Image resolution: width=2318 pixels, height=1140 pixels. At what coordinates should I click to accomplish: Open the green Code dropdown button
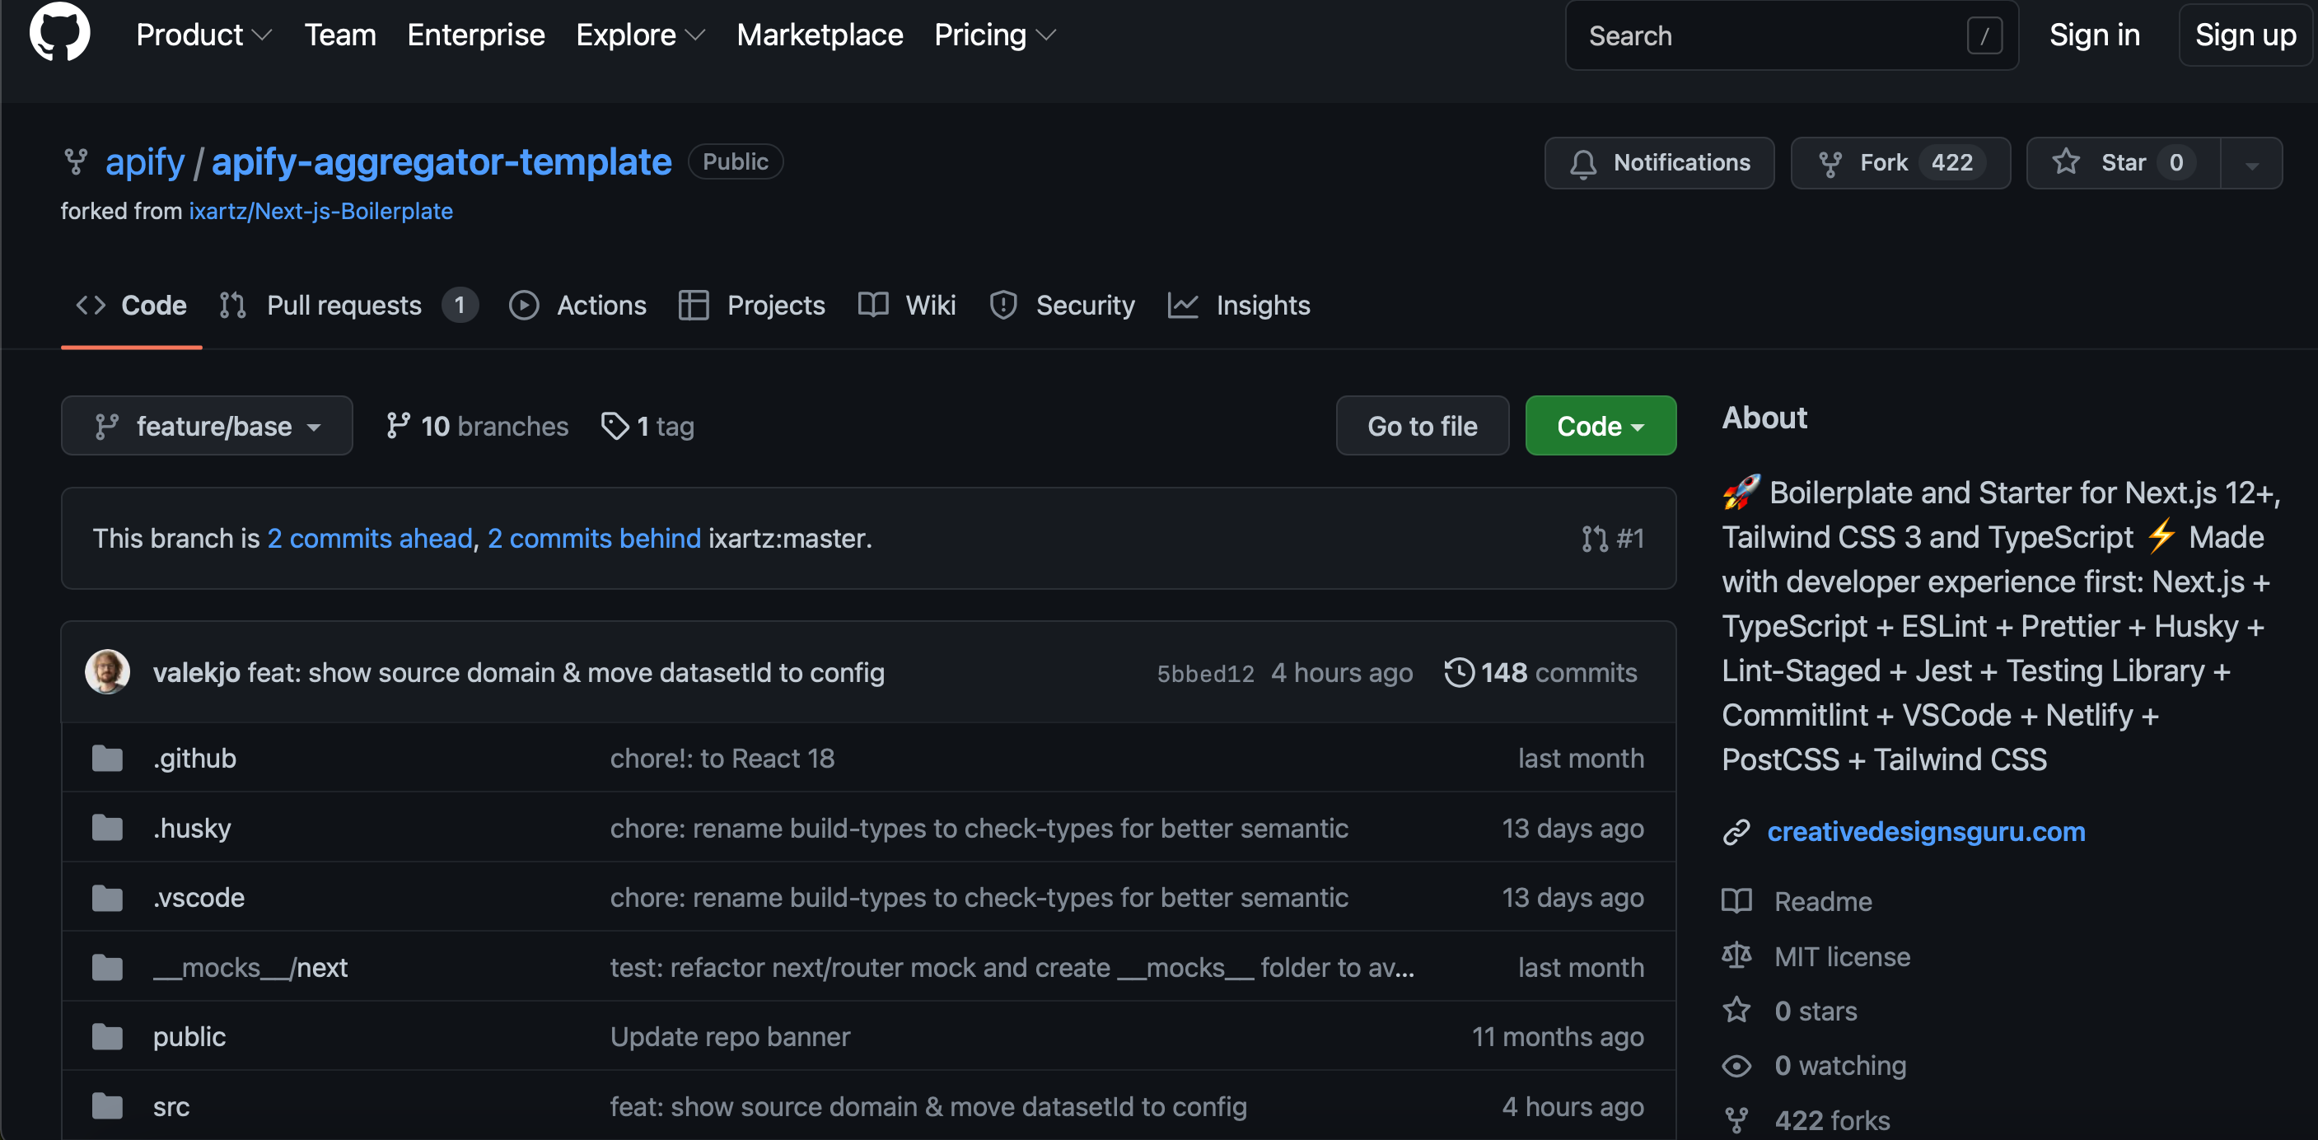1600,426
